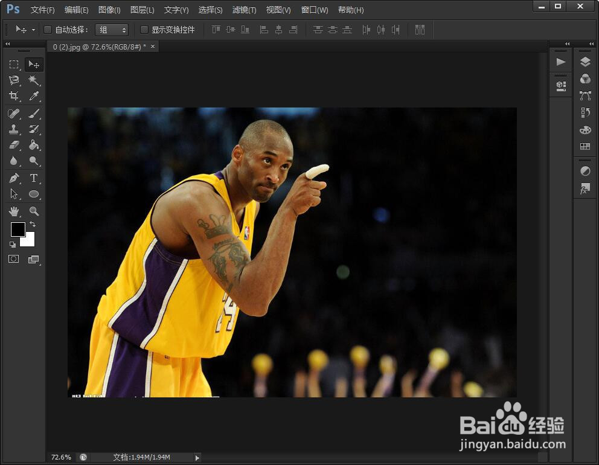Viewport: 599px width, 465px height.
Task: Open the 图像(I) menu
Action: pos(109,10)
